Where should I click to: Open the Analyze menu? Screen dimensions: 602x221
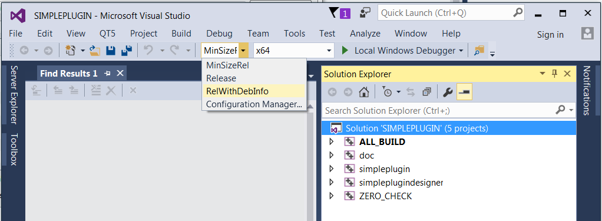(x=365, y=34)
